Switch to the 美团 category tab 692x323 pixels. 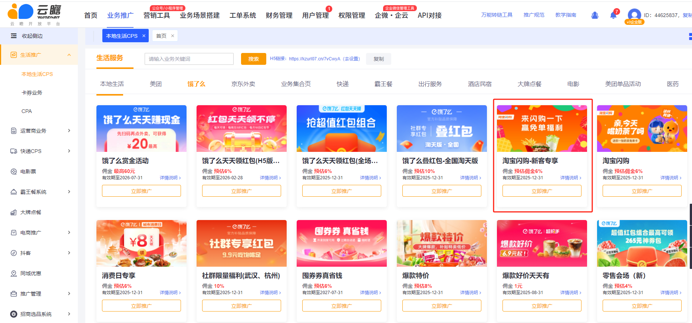tap(156, 84)
